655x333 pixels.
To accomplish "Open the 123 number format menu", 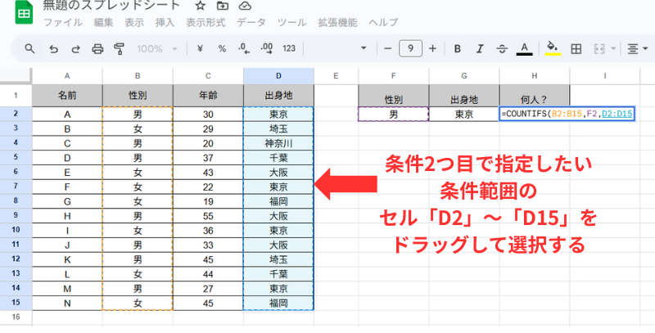I will (289, 49).
